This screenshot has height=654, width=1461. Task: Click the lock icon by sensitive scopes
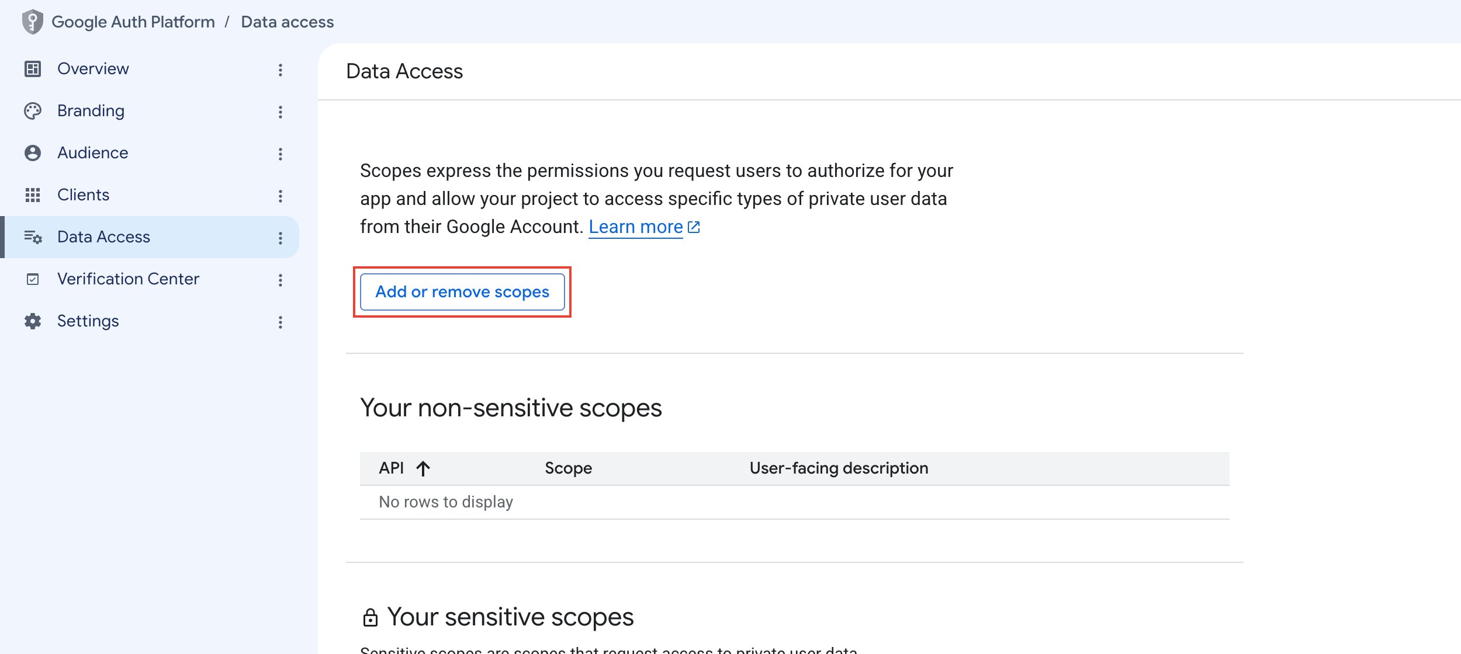[x=371, y=617]
